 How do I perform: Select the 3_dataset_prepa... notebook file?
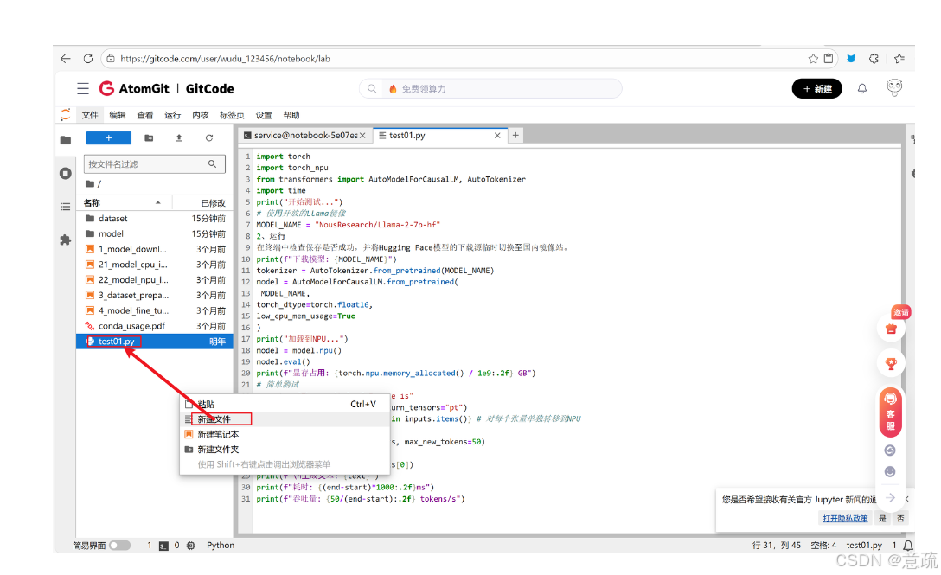point(155,296)
